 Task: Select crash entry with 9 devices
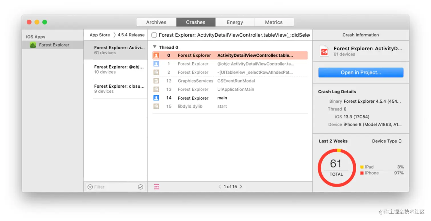pyautogui.click(x=115, y=89)
